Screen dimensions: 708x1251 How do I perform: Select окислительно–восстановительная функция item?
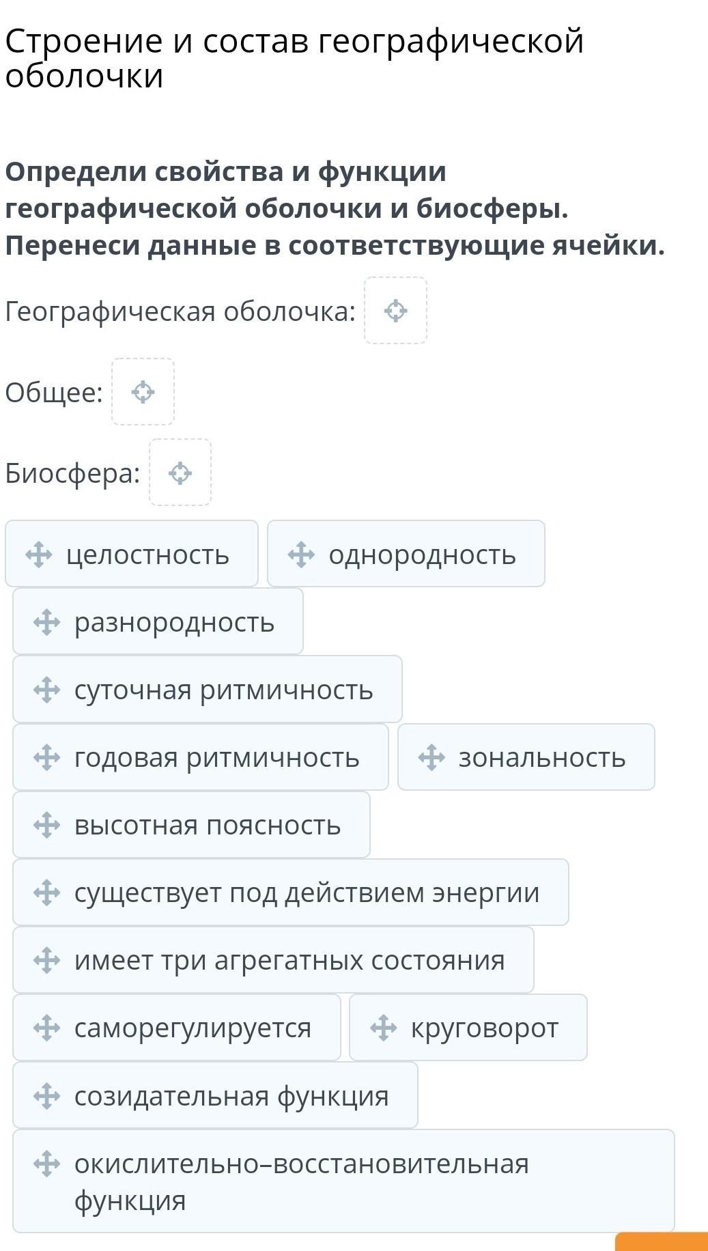click(343, 1181)
